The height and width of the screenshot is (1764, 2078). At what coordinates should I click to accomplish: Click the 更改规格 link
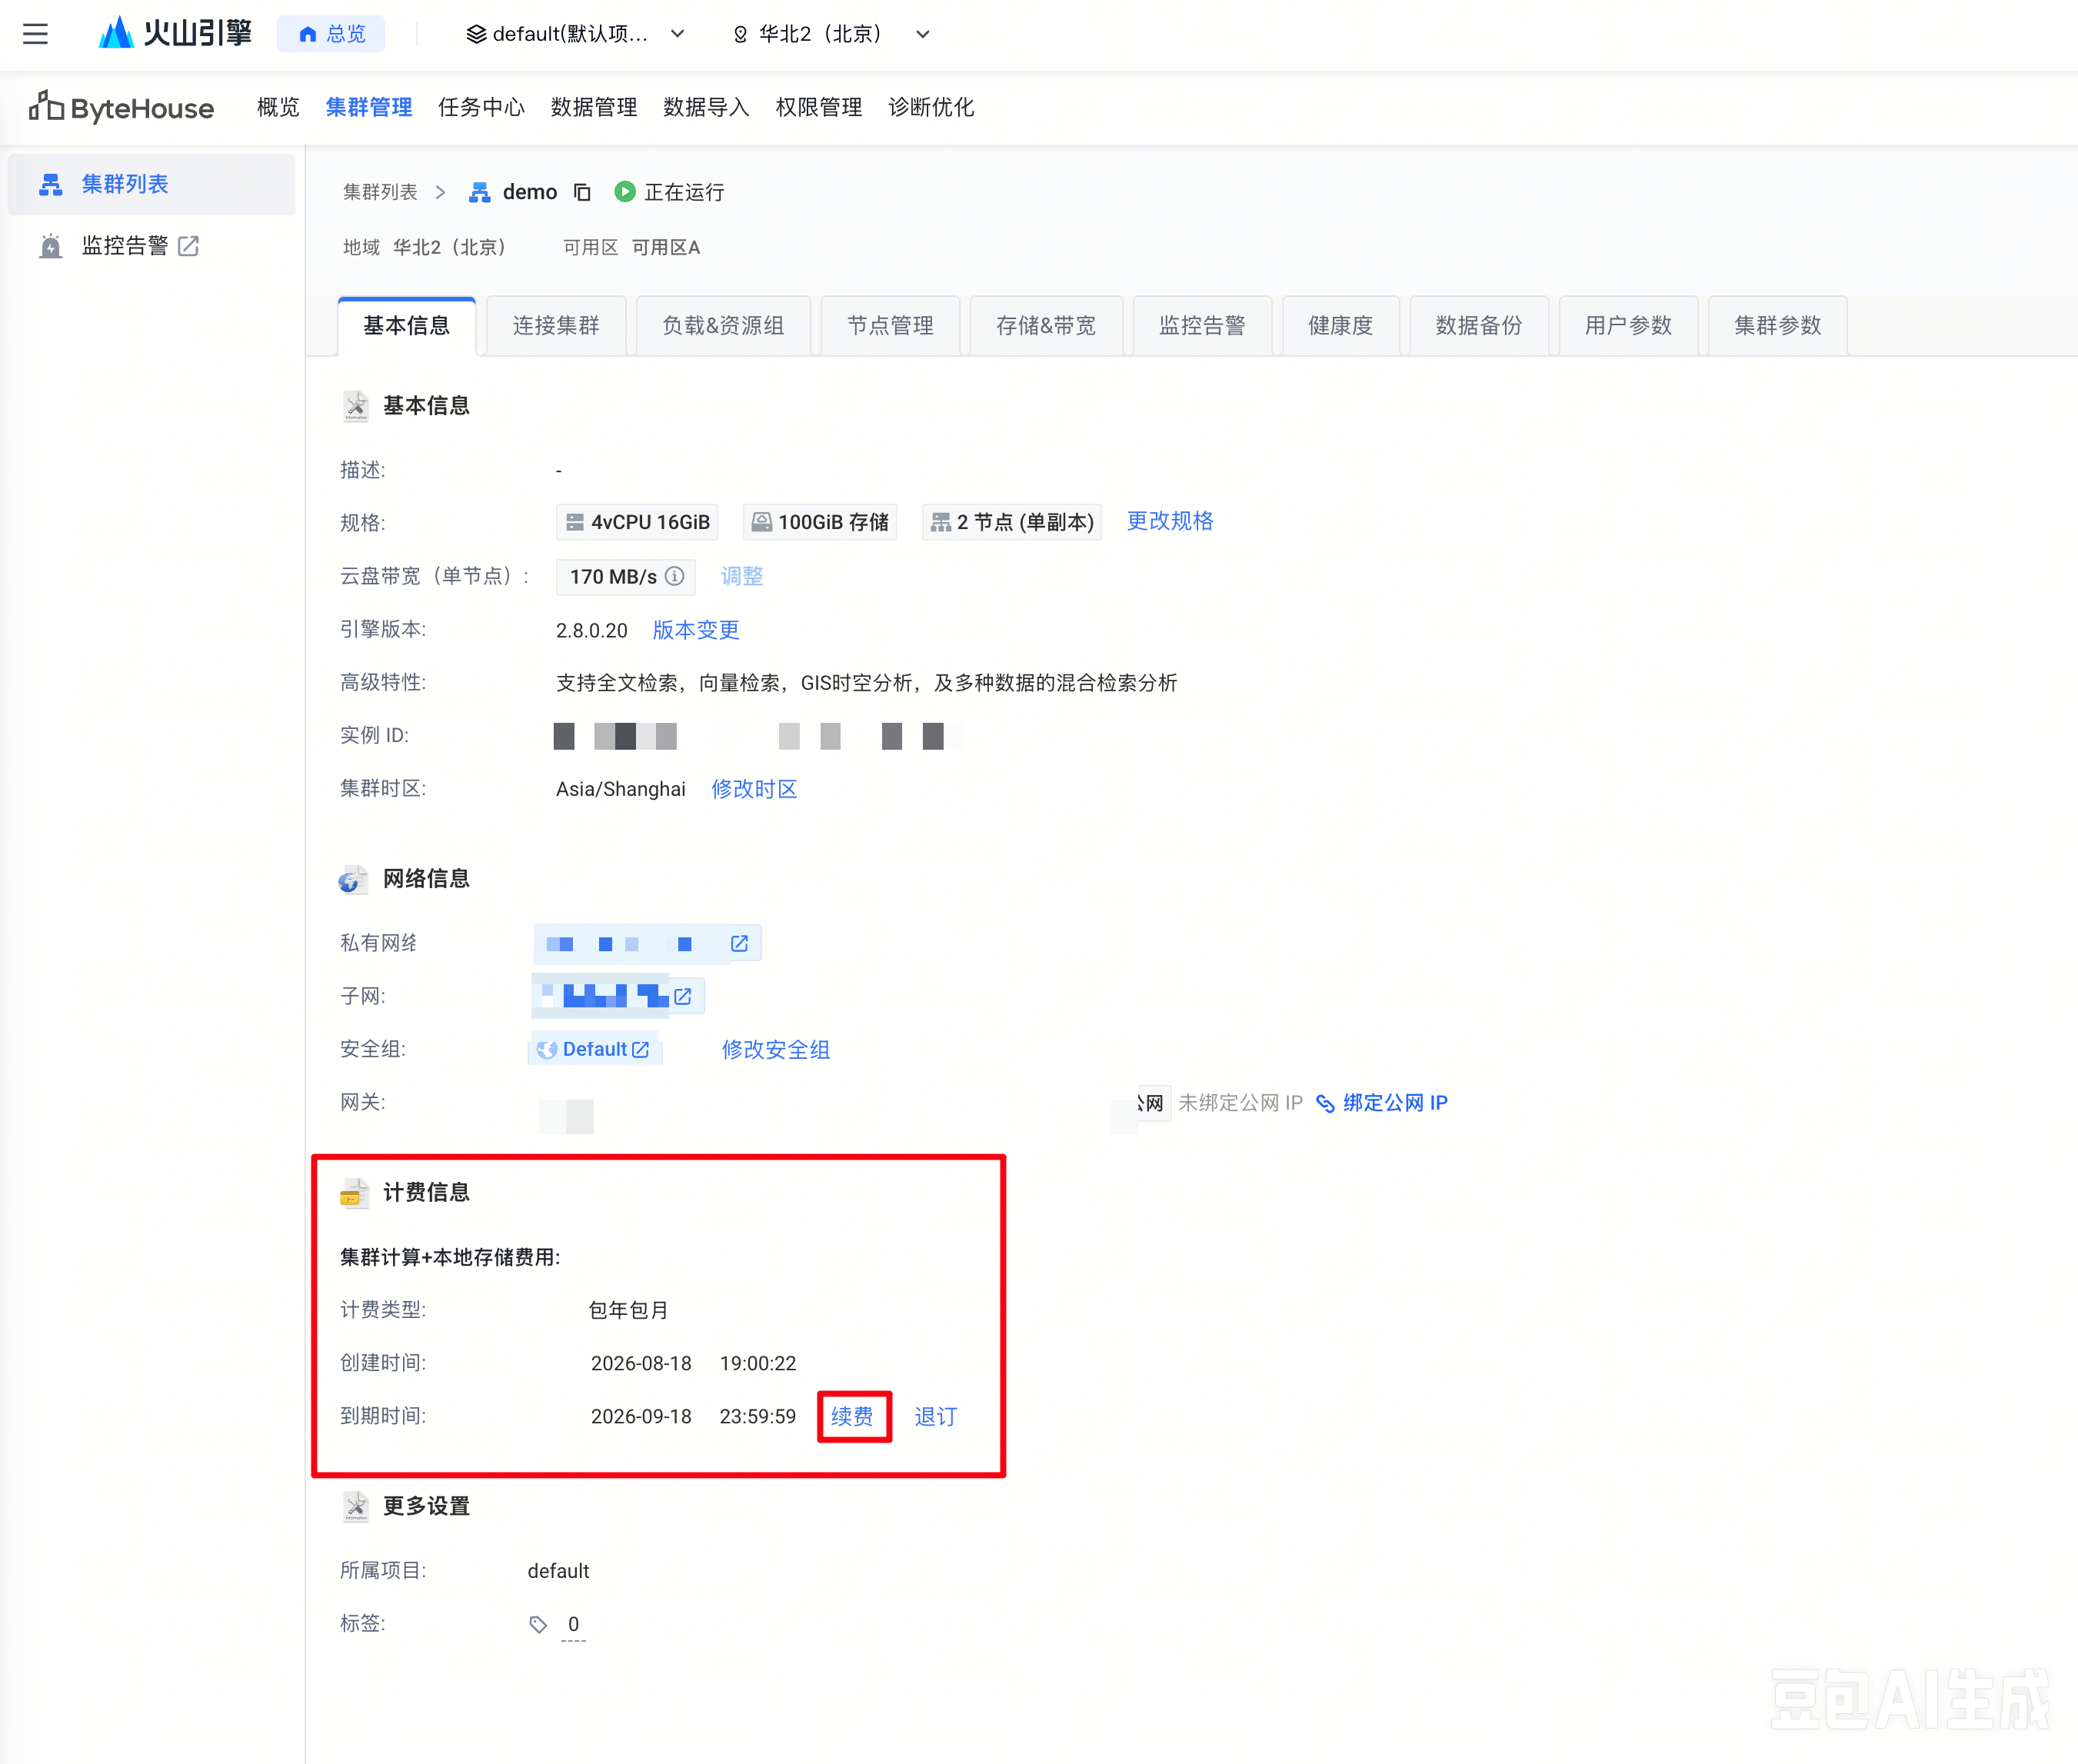[1170, 521]
